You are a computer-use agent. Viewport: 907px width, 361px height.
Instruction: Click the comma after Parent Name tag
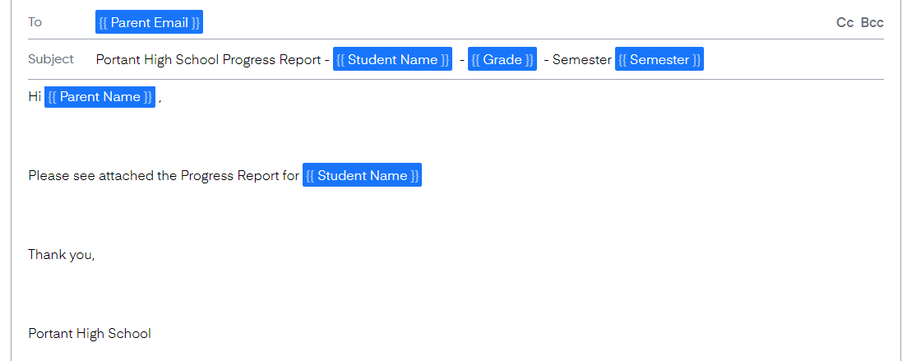tap(160, 98)
